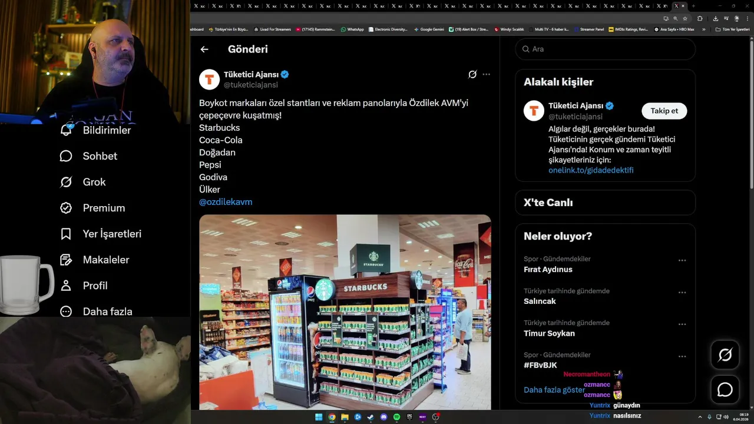This screenshot has height=424, width=754.
Task: Expand the Daha fazla sidebar menu
Action: coord(96,311)
